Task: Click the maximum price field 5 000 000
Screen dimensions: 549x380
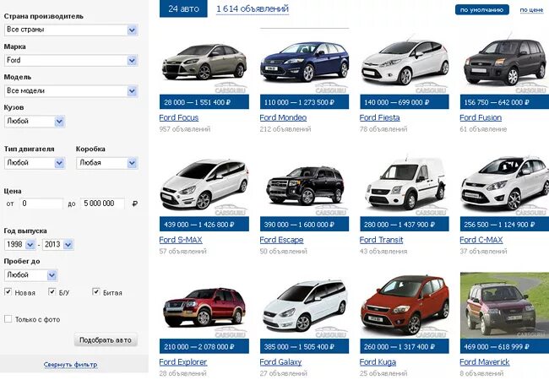Action: pos(102,204)
